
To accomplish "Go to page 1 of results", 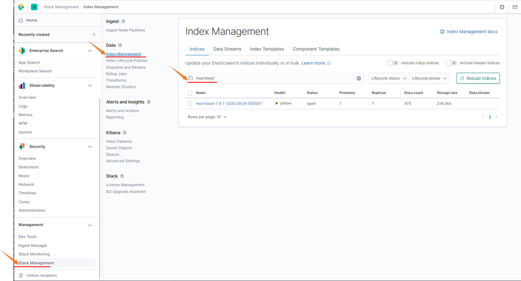I will coord(490,117).
